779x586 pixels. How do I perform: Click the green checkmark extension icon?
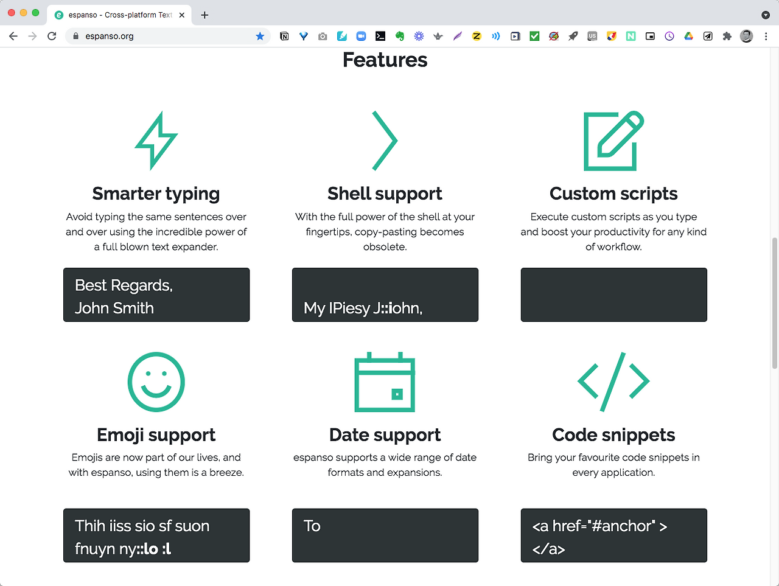tap(534, 37)
